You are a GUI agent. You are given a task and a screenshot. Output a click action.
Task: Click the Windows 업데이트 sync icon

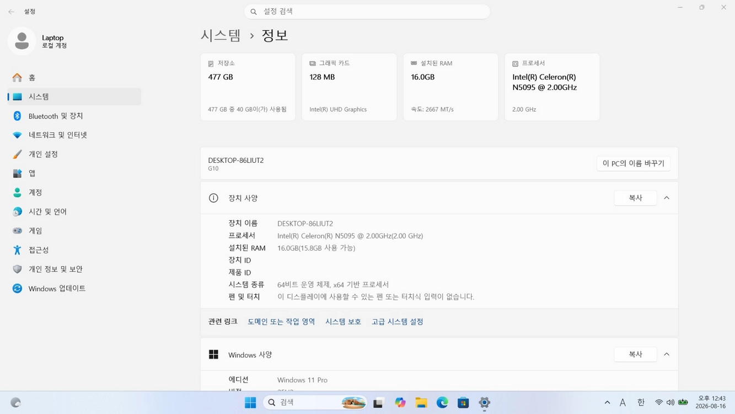coord(18,289)
